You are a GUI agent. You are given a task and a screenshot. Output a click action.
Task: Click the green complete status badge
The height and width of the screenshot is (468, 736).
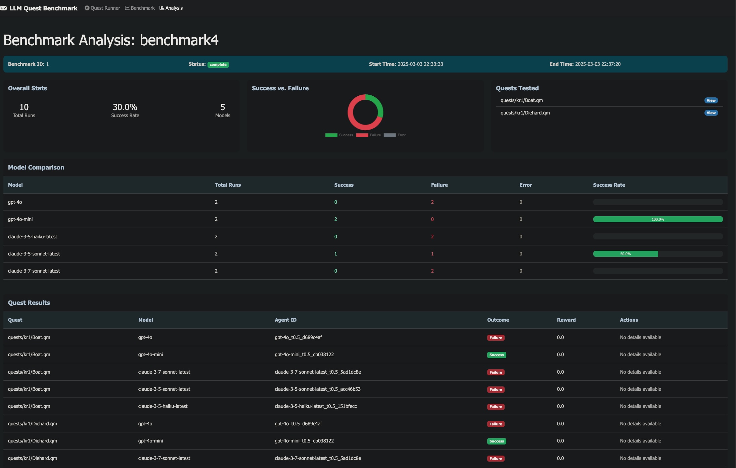pyautogui.click(x=218, y=64)
